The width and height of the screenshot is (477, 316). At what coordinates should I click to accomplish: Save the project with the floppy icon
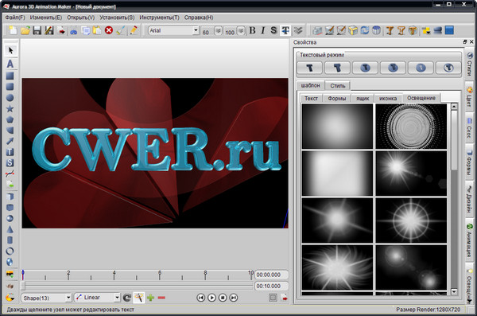point(37,30)
